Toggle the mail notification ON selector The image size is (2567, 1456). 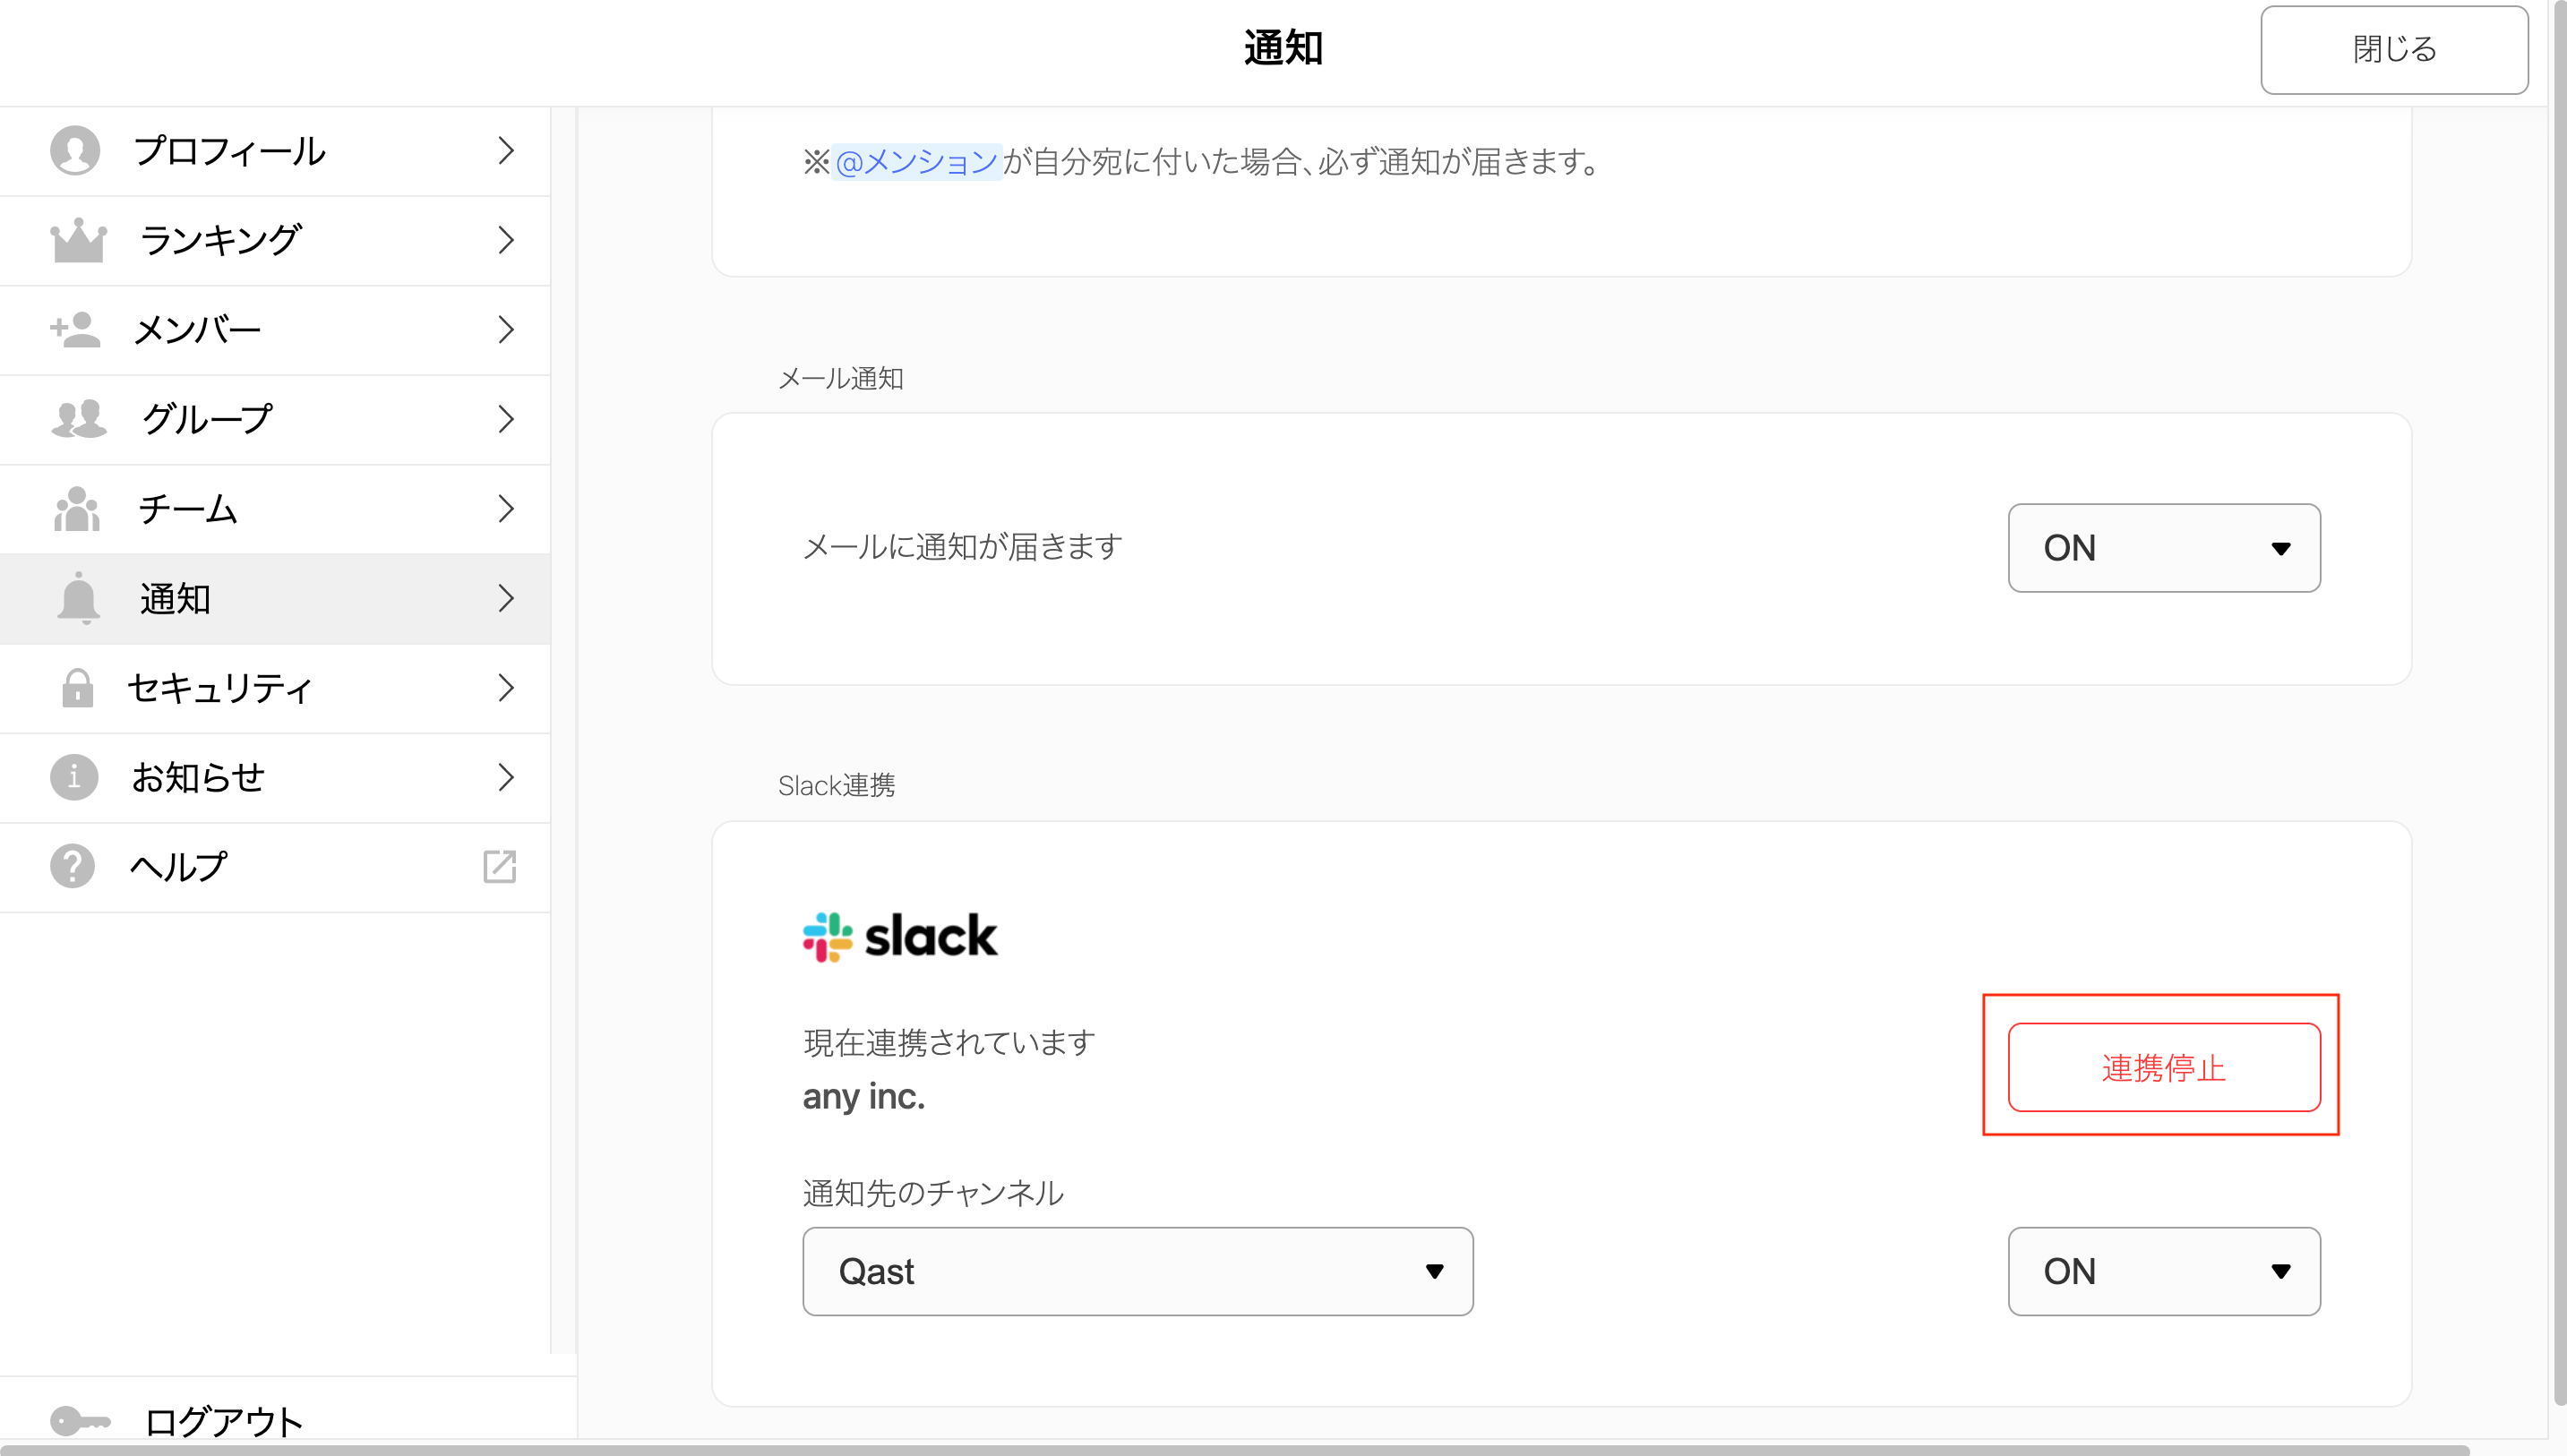pos(2164,548)
